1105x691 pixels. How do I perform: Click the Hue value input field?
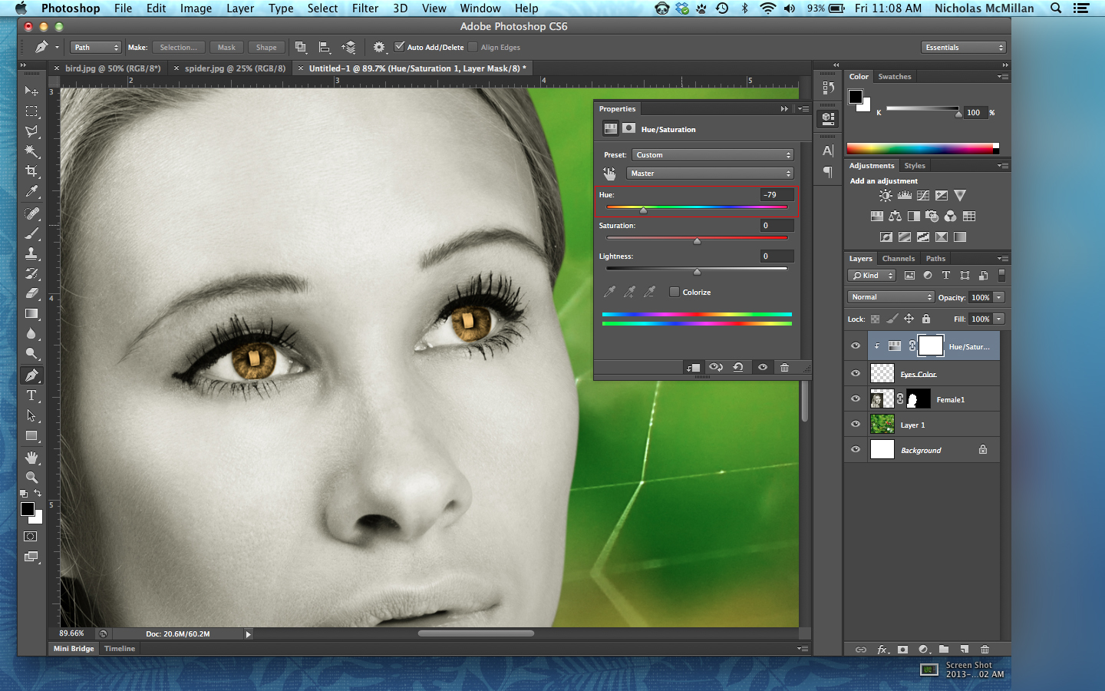click(x=777, y=195)
